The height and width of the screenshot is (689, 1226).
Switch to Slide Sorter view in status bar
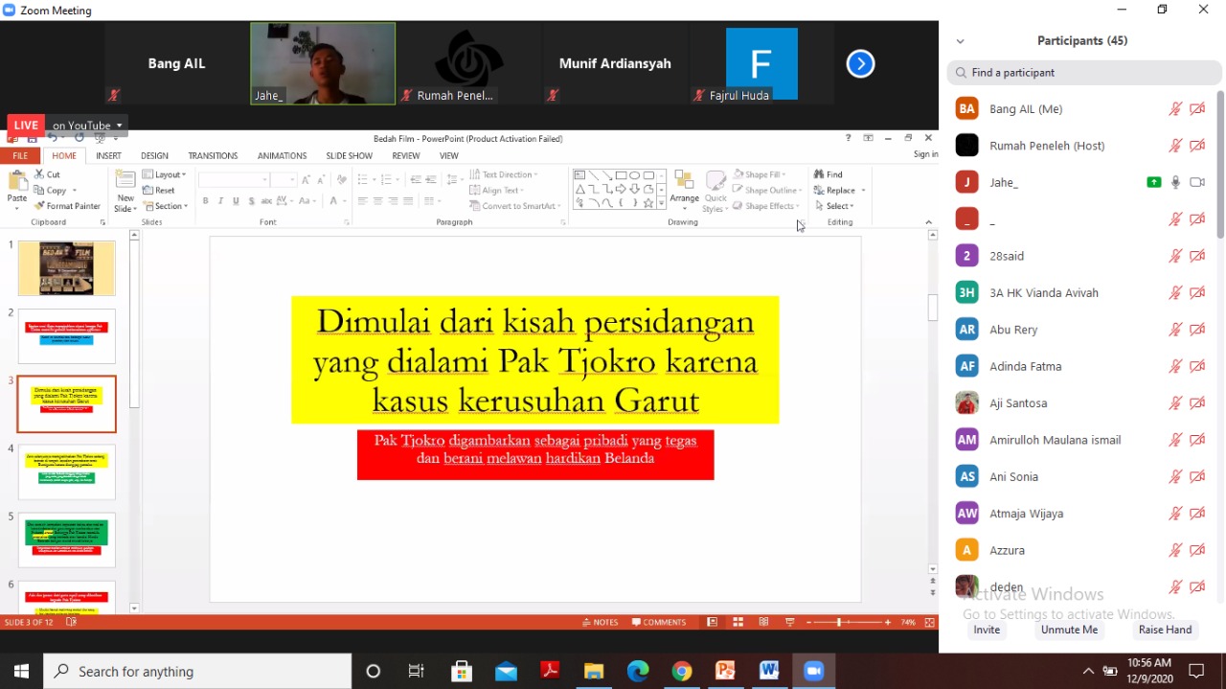(738, 621)
